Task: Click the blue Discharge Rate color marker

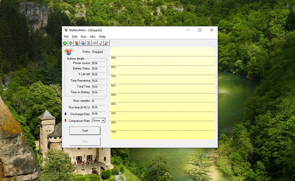Action: tap(66, 114)
